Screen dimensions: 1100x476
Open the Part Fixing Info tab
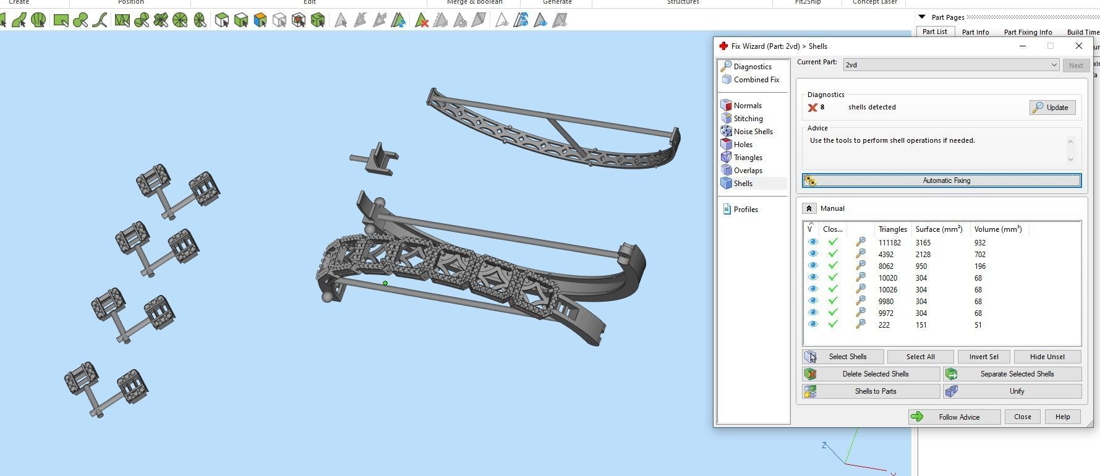coord(1028,32)
